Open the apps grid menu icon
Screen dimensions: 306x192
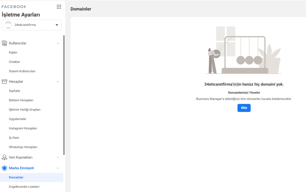pos(59,7)
